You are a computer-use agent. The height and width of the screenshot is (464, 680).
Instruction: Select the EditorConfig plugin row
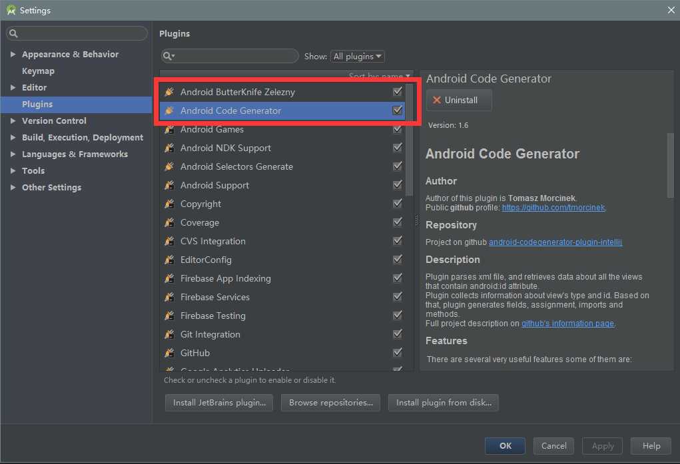point(282,260)
